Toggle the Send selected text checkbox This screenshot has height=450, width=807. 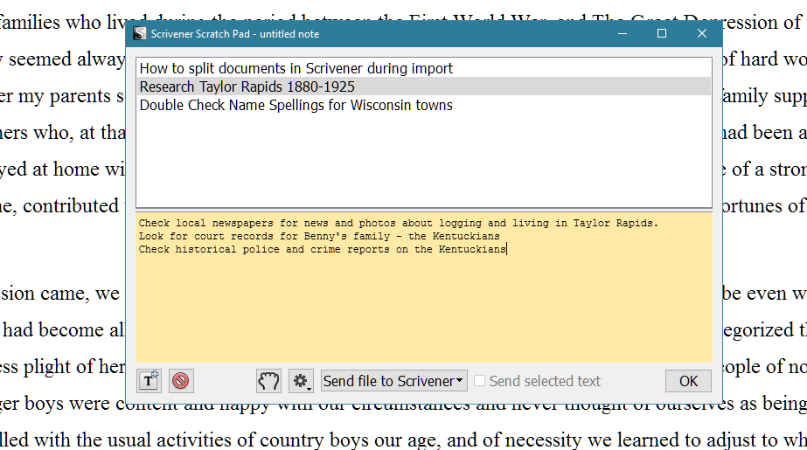pos(479,381)
